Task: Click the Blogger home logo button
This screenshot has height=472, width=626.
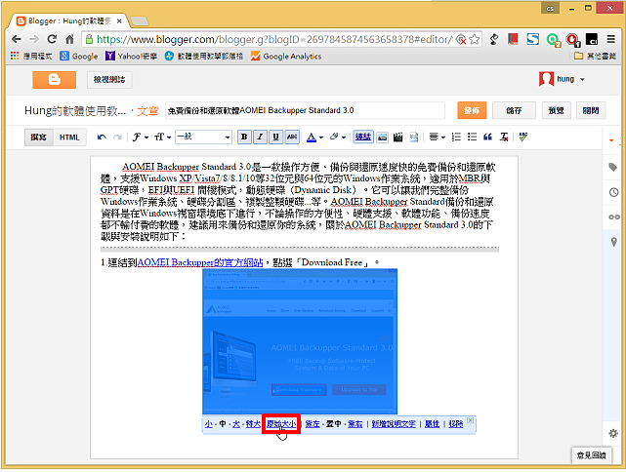Action: click(x=55, y=80)
